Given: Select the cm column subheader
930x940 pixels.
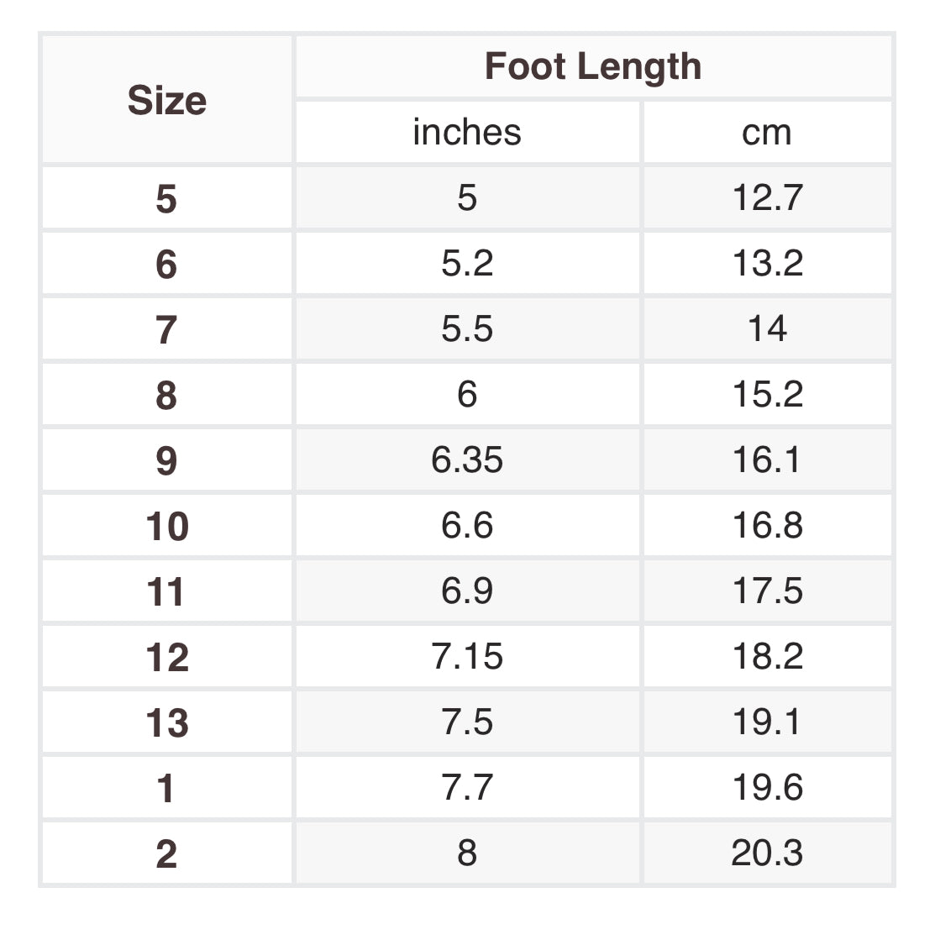Looking at the screenshot, I should 767,133.
